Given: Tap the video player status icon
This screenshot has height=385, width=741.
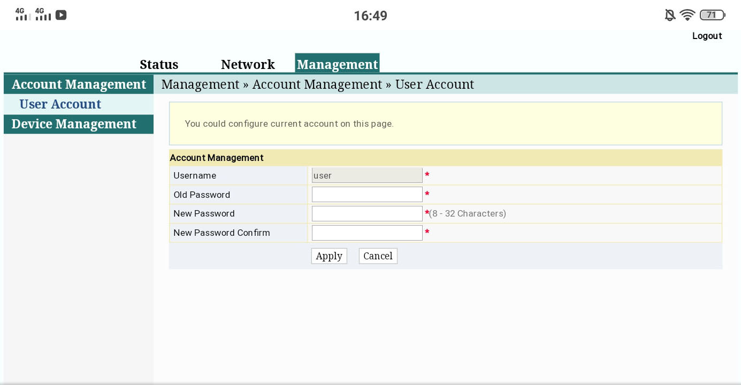Looking at the screenshot, I should coord(61,15).
